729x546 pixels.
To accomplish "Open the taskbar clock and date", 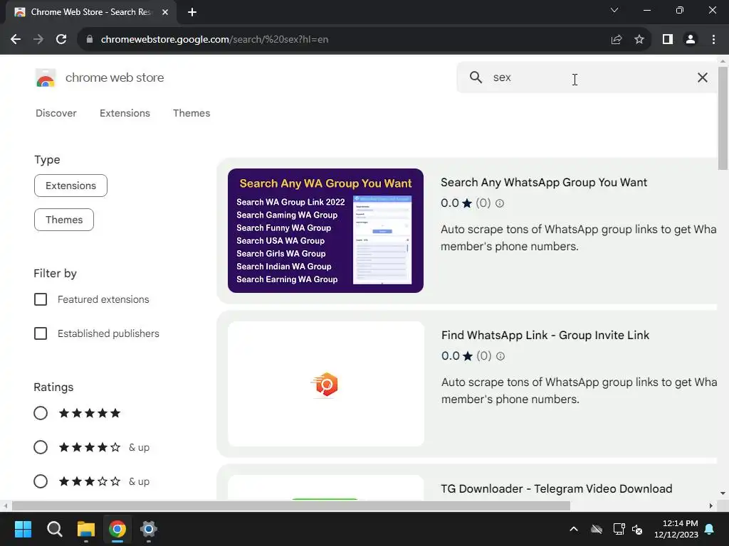I will tap(676, 529).
